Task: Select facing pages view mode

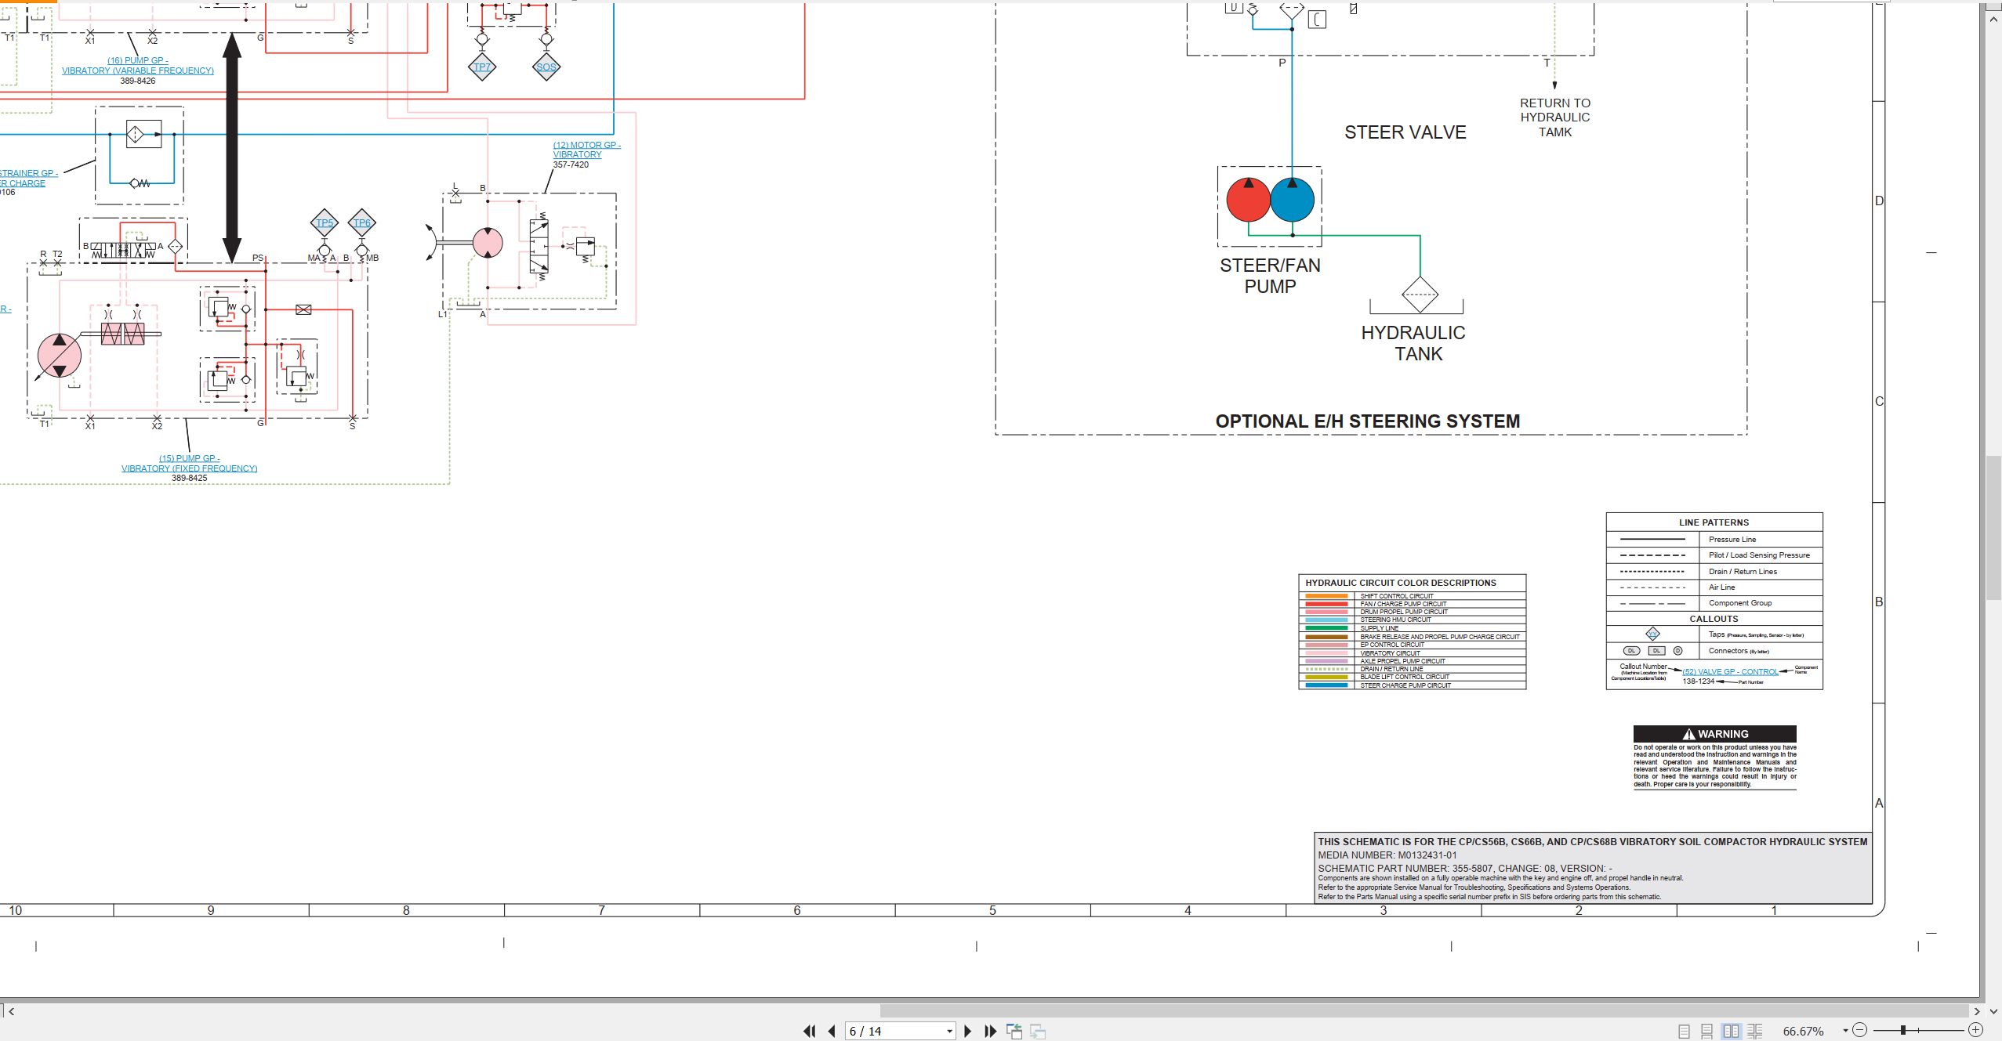Action: tap(1731, 1032)
